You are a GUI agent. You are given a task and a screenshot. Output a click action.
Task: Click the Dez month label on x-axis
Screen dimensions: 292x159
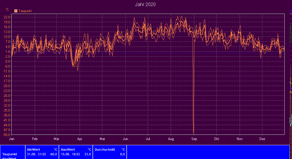262,139
